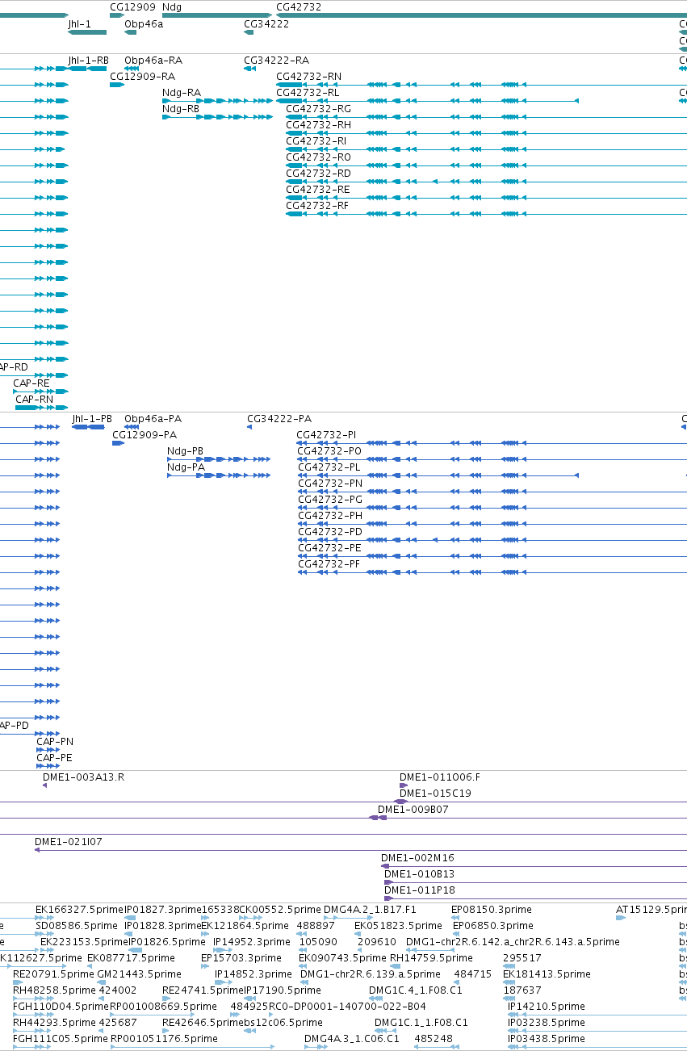Select the CG42732-RH transcript label

point(319,125)
